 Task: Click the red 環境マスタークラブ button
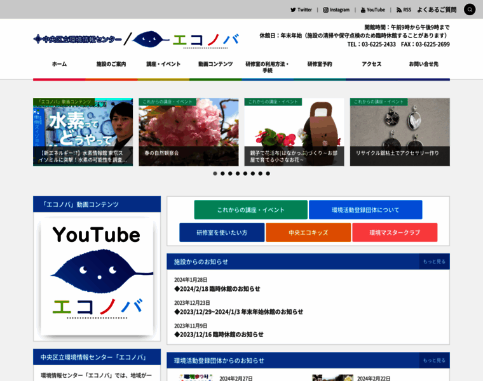pyautogui.click(x=395, y=232)
